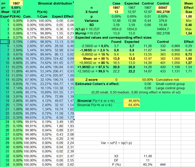Select the '1-Cum' column header
The height and width of the screenshot is (167, 195).
point(42,17)
